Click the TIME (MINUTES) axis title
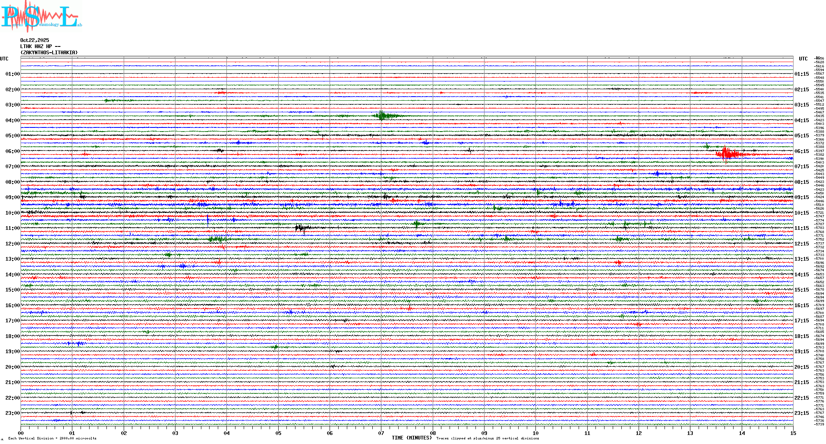Image resolution: width=826 pixels, height=444 pixels. pos(412,438)
